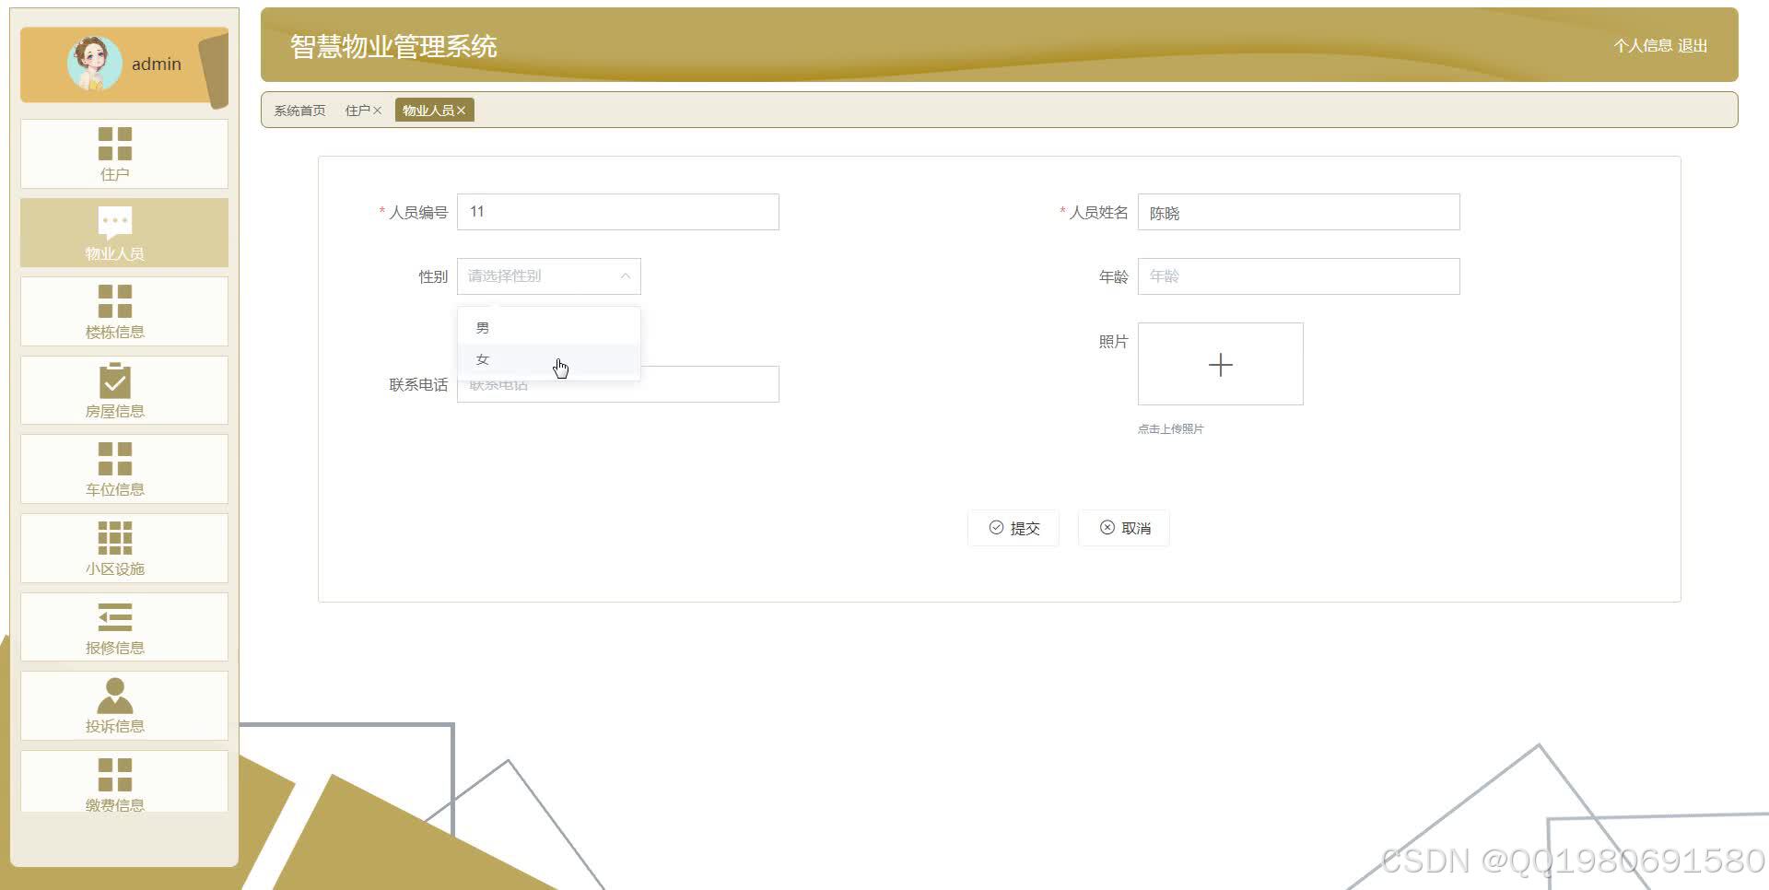Click the 年龄 input field
This screenshot has height=890, width=1769.
tap(1298, 275)
